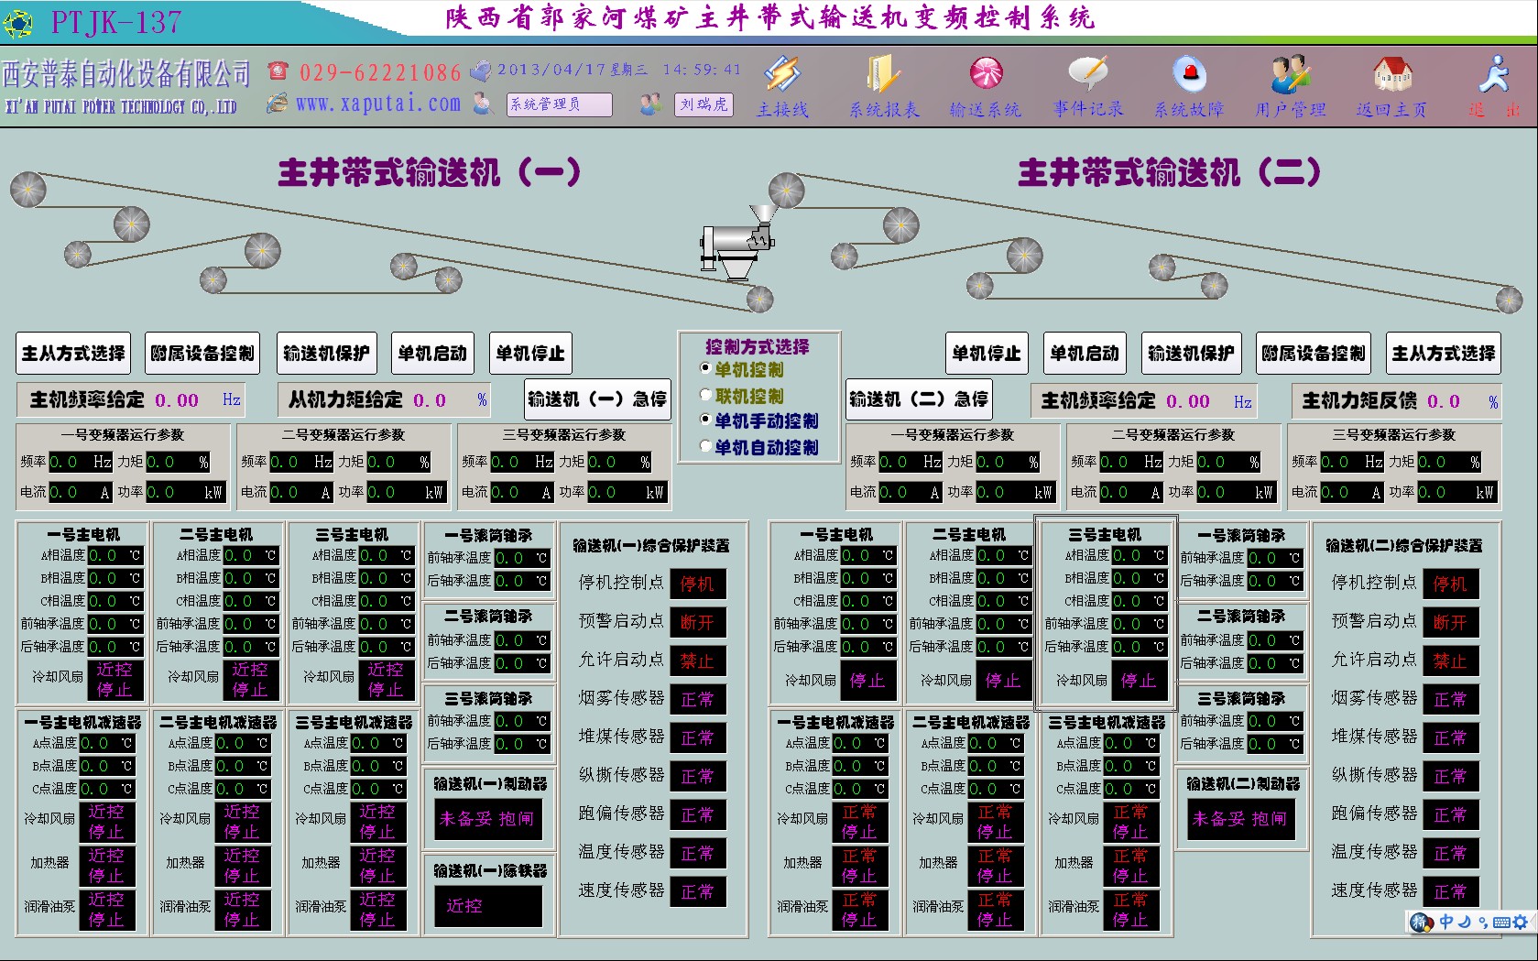1538x961 pixels.
Task: Click conveyor one's 主从方式选择 button
Action: pyautogui.click(x=73, y=354)
